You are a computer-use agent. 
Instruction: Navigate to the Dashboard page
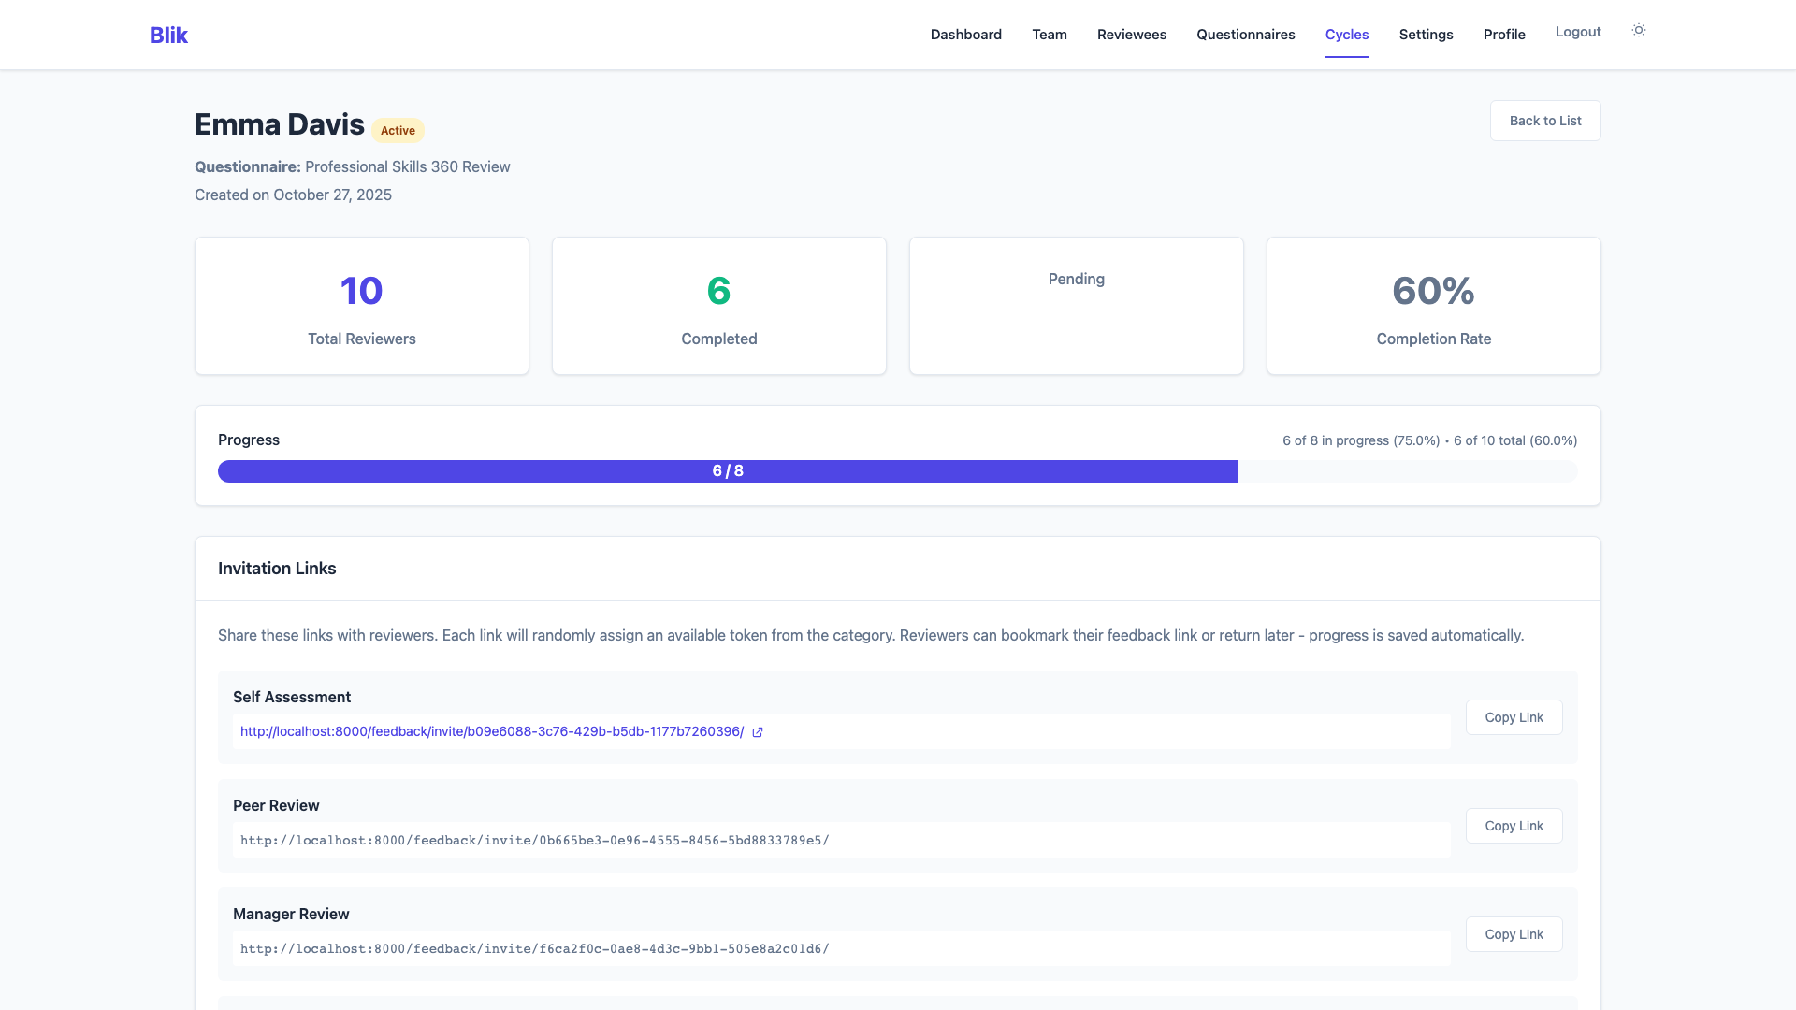965,34
